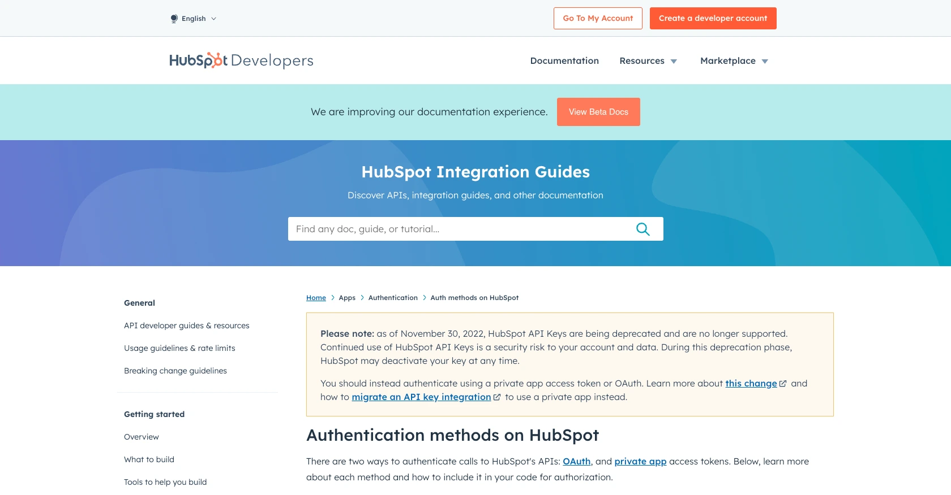Open the English language dropdown
The width and height of the screenshot is (951, 495).
(194, 19)
